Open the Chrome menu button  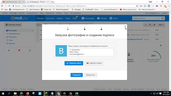(x=169, y=6)
